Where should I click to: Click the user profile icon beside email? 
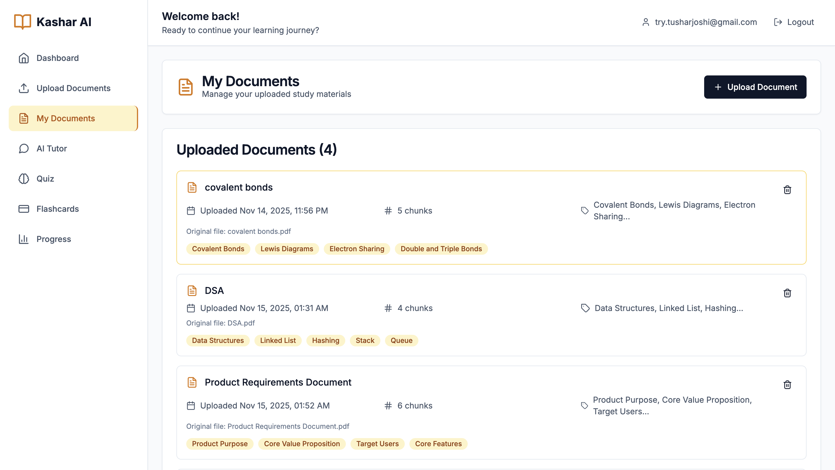pos(646,22)
